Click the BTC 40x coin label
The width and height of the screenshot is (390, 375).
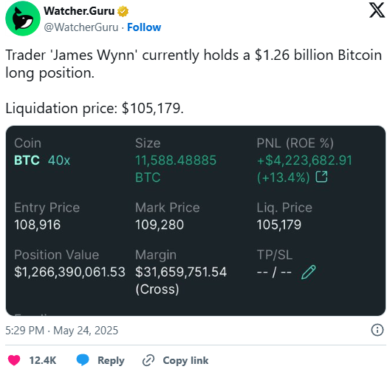(x=42, y=161)
